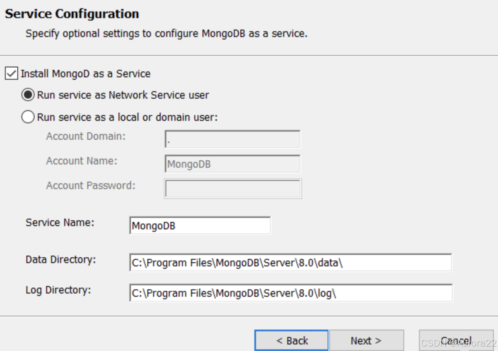Click the Log Directory label
This screenshot has width=498, height=351.
point(58,290)
